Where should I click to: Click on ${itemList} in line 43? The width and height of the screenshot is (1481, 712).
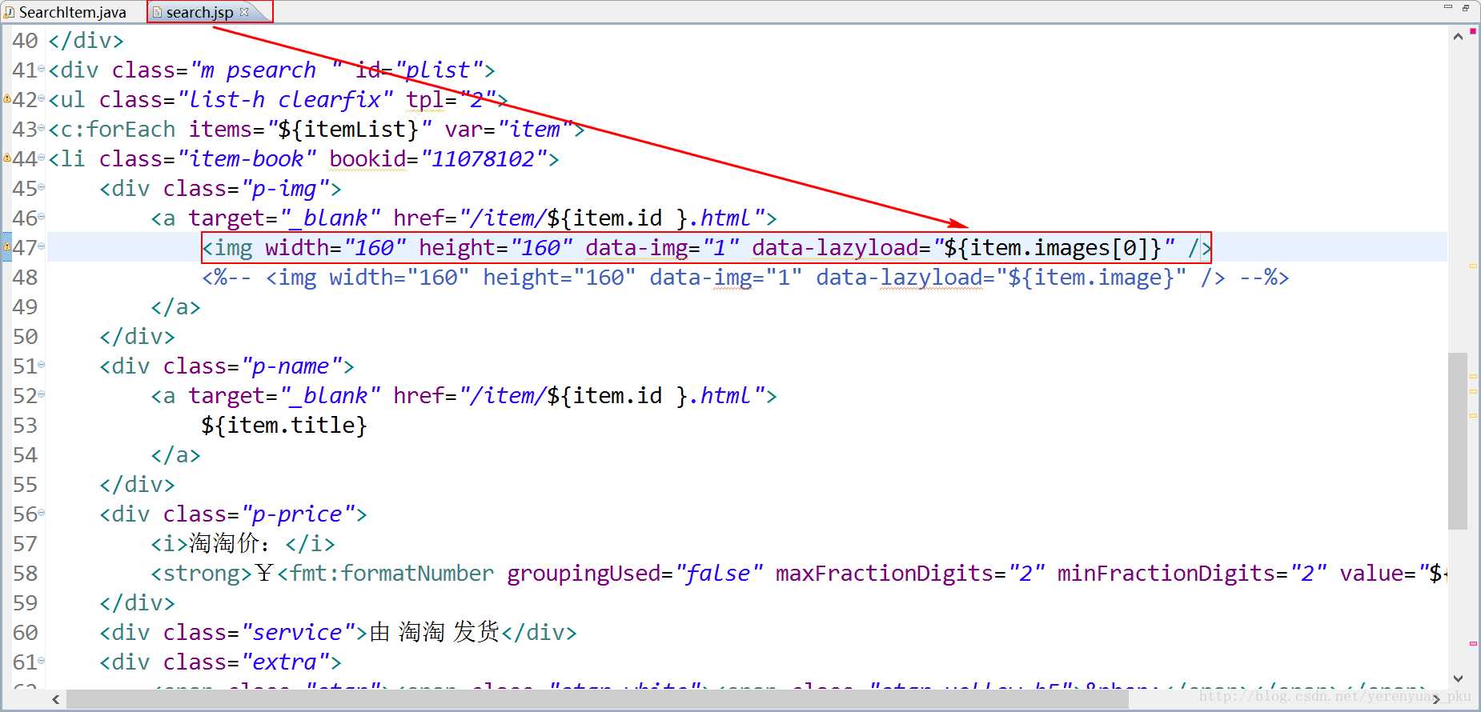(348, 129)
